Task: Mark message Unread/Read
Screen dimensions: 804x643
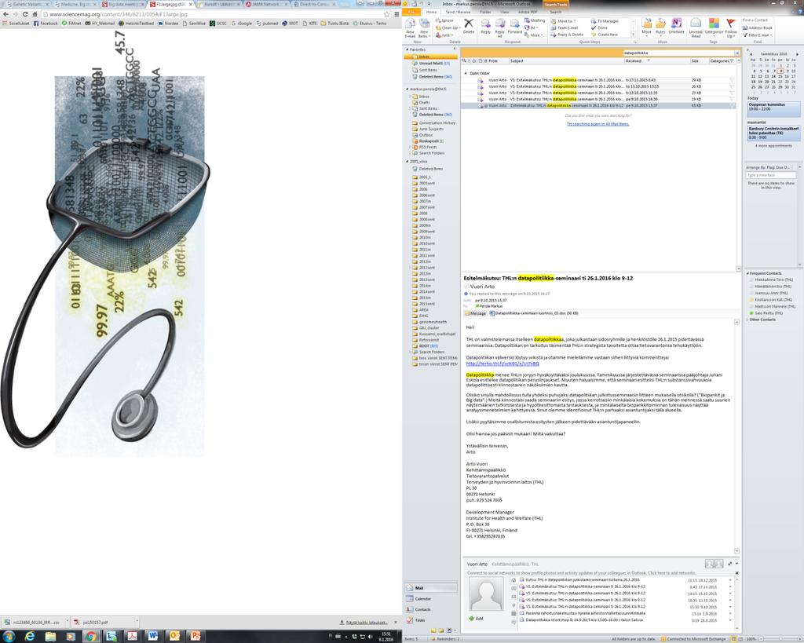Action: point(696,27)
